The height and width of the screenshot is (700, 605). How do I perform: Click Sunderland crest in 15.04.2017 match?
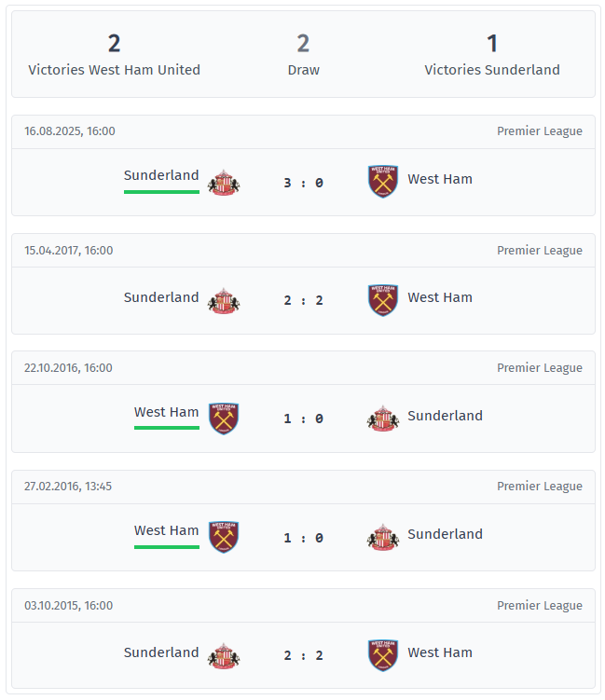[x=224, y=300]
